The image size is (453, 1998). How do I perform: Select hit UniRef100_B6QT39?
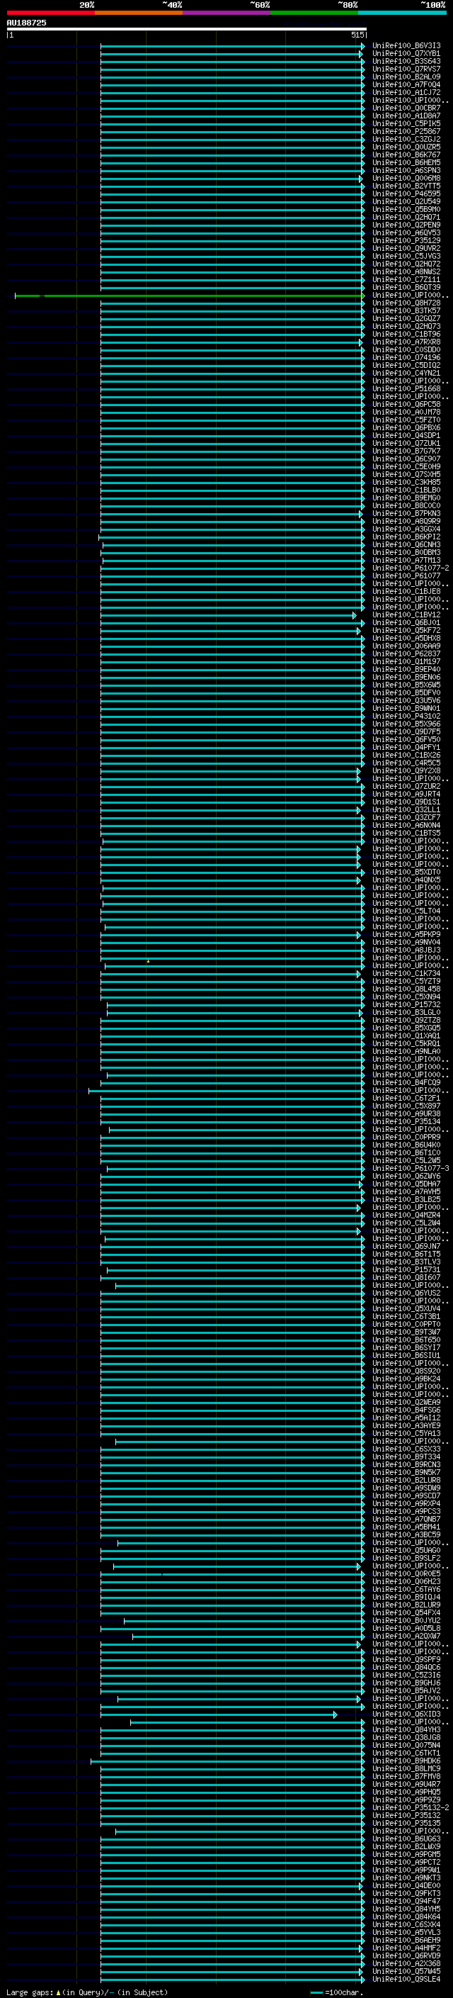(406, 287)
